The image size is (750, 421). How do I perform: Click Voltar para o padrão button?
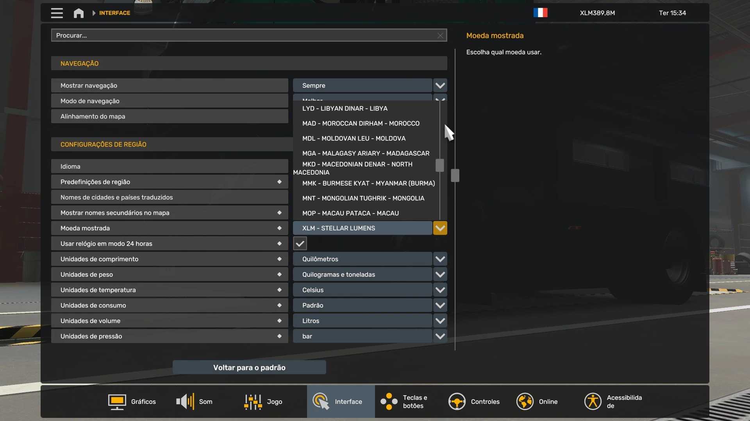249,368
